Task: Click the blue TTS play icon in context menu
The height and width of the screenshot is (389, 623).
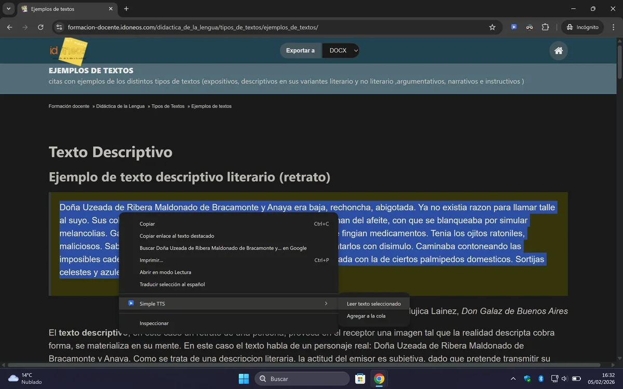Action: pyautogui.click(x=131, y=303)
